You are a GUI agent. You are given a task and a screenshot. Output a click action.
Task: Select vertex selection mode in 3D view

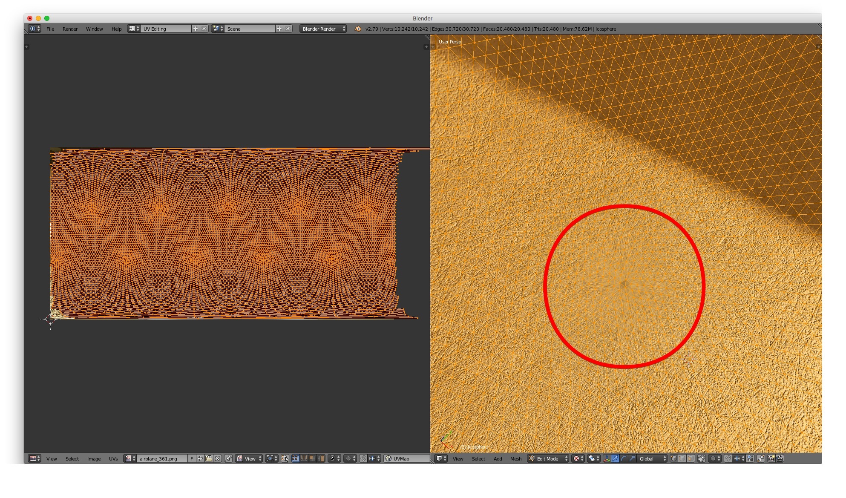pos(673,458)
